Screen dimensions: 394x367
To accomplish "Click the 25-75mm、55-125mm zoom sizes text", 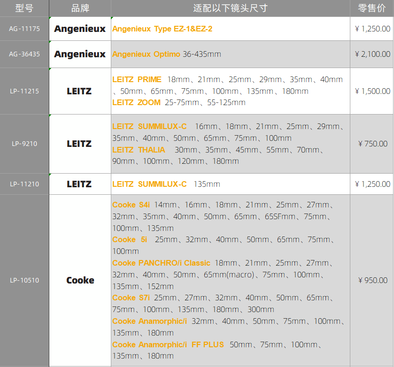I will 205,102.
